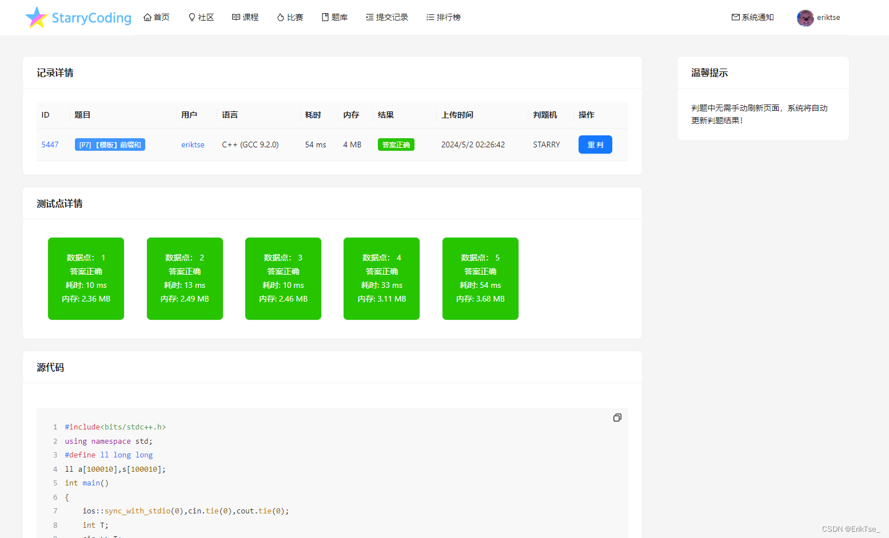Select 提交记录 in the navigation
The image size is (889, 538).
392,17
